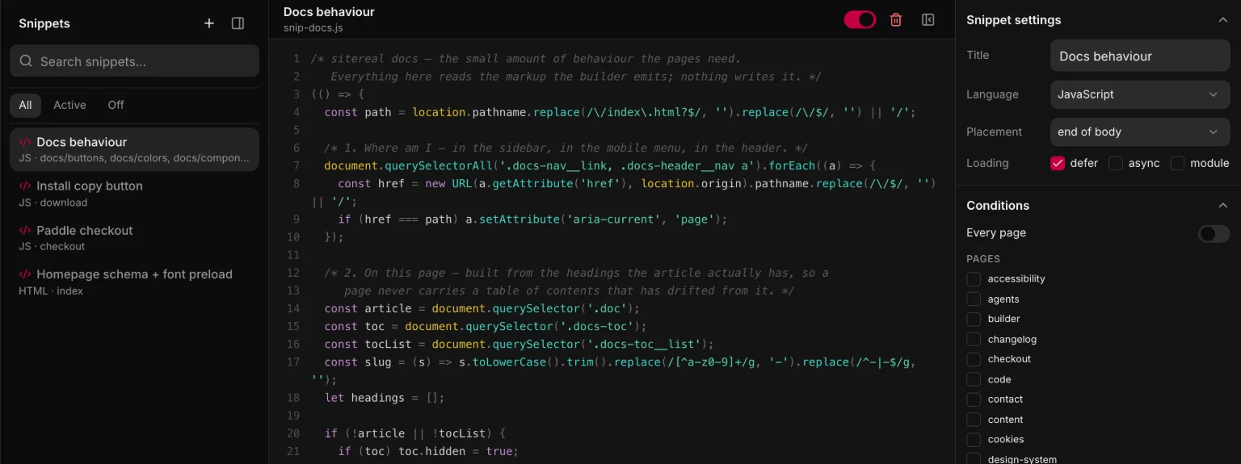Collapse the Conditions section

(x=1222, y=206)
